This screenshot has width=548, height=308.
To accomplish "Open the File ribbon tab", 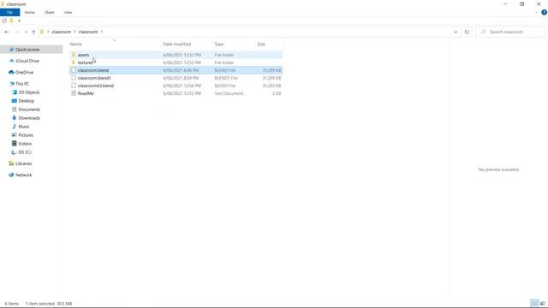I will point(9,12).
